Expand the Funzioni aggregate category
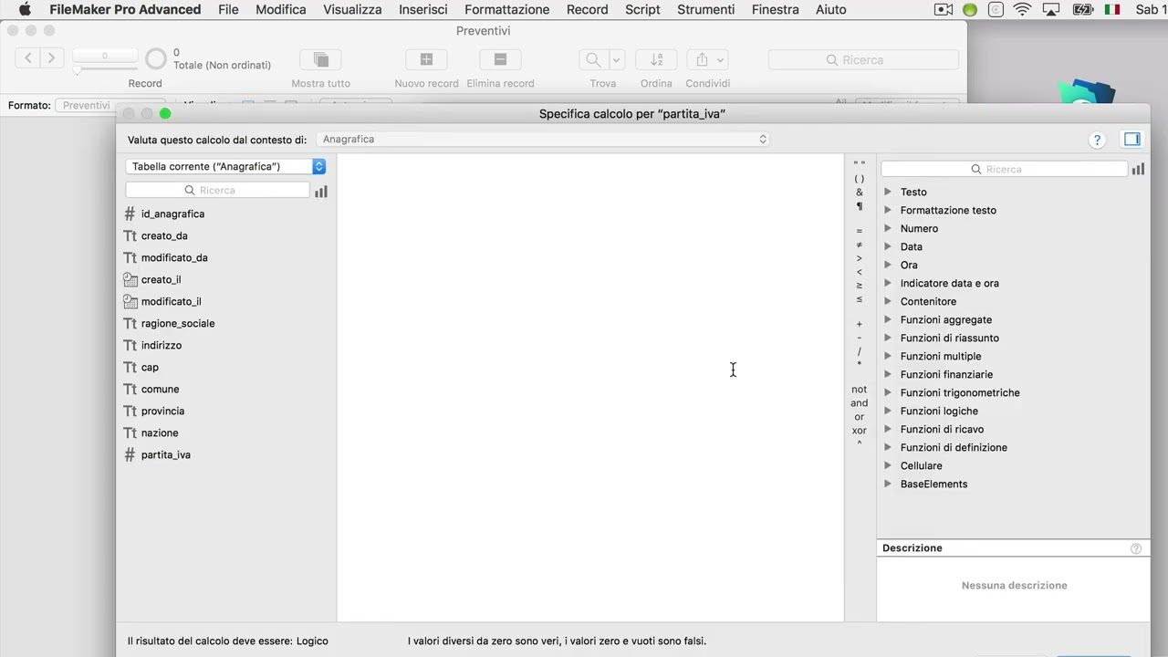The width and height of the screenshot is (1168, 657). 888,319
